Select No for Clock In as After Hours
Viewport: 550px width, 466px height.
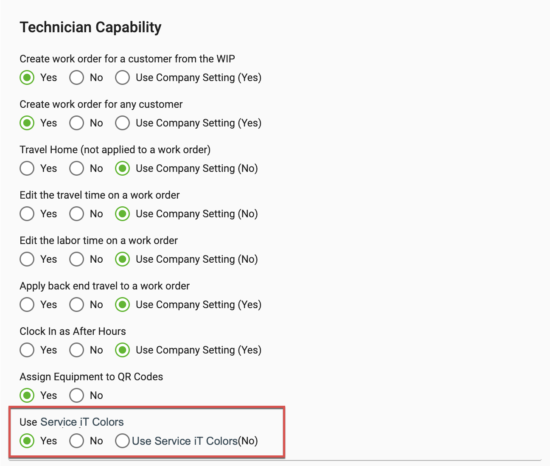pyautogui.click(x=76, y=350)
